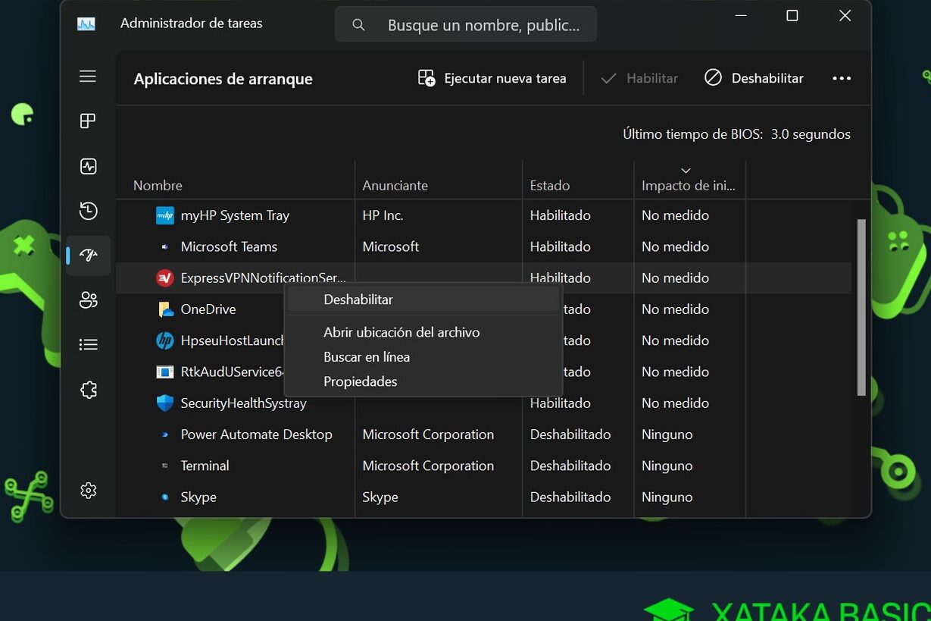Screen dimensions: 931x621
Task: Click the sort chevron on Impacto de inicio
Action: tap(686, 170)
